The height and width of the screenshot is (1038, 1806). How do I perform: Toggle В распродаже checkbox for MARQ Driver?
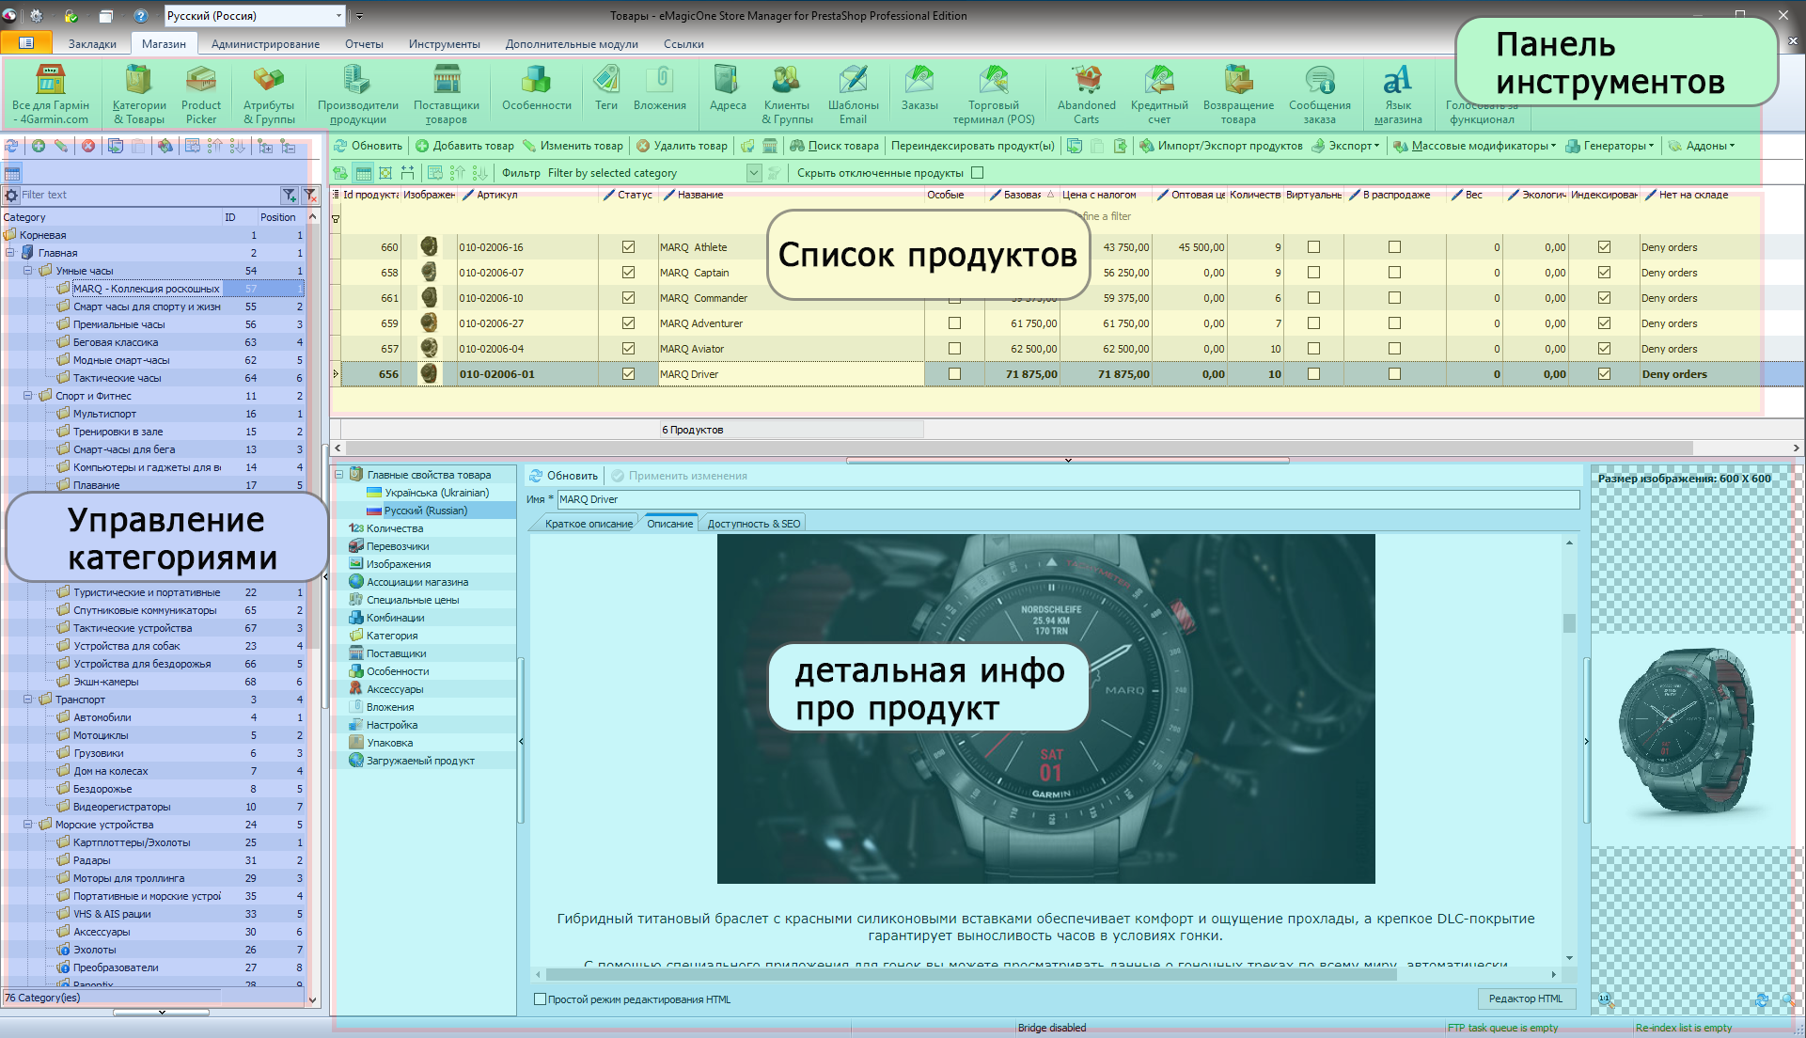[1394, 374]
